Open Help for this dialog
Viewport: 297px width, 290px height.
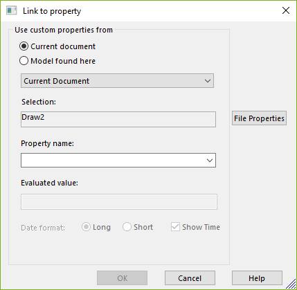(257, 278)
